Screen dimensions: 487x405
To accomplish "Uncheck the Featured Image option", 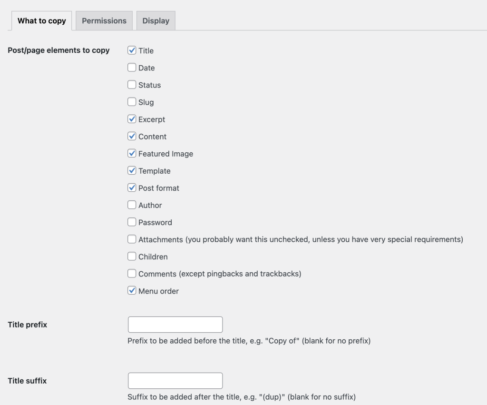I will (x=132, y=153).
